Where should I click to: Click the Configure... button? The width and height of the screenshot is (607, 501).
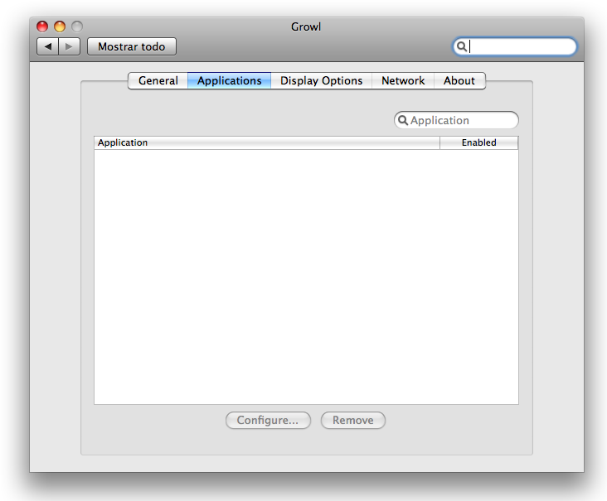coord(268,420)
